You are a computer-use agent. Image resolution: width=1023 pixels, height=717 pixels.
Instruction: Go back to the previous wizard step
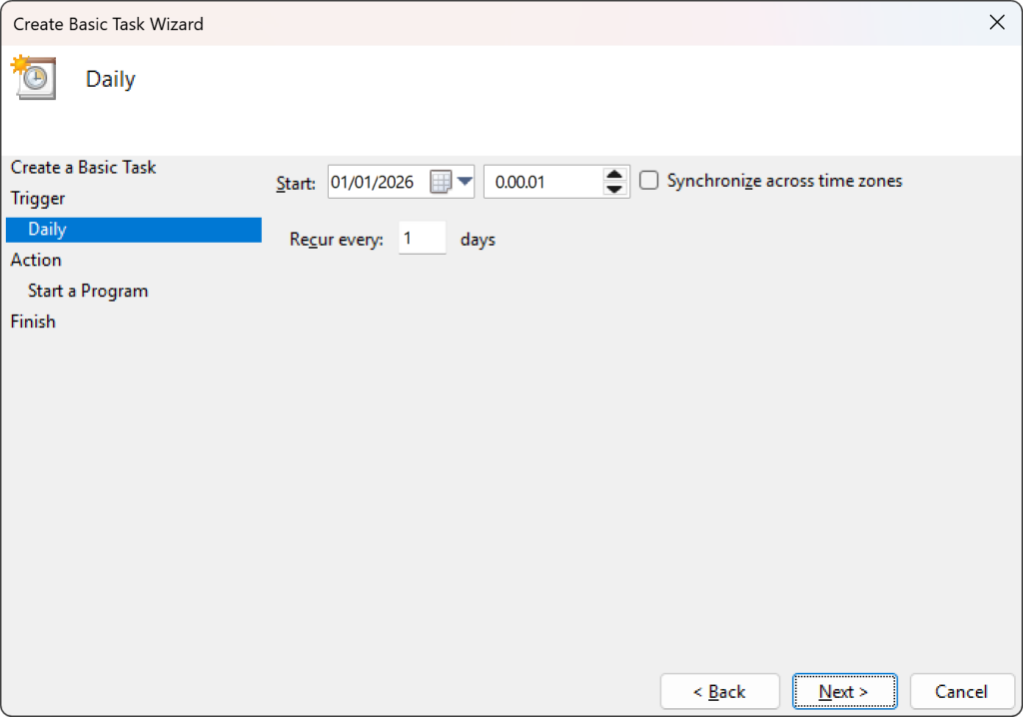tap(719, 691)
